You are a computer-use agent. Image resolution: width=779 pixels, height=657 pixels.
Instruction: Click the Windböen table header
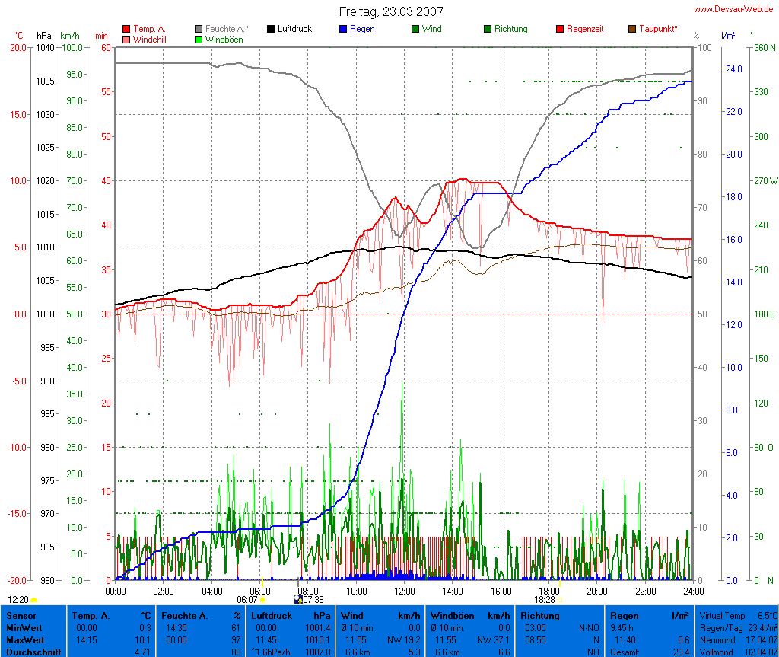tap(453, 615)
